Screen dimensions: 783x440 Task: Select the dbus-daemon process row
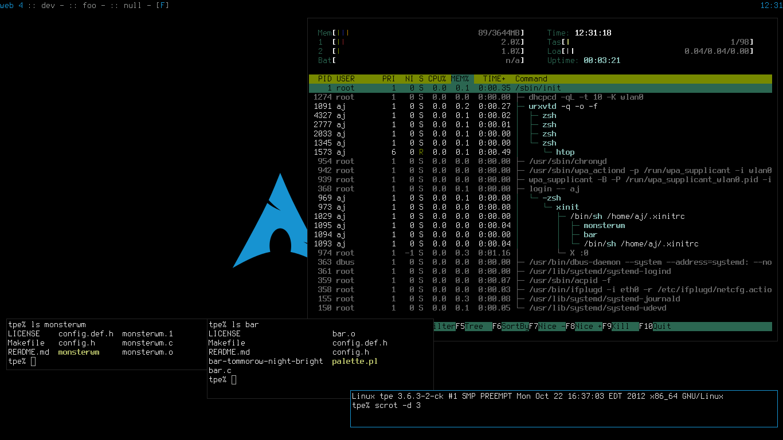point(541,262)
